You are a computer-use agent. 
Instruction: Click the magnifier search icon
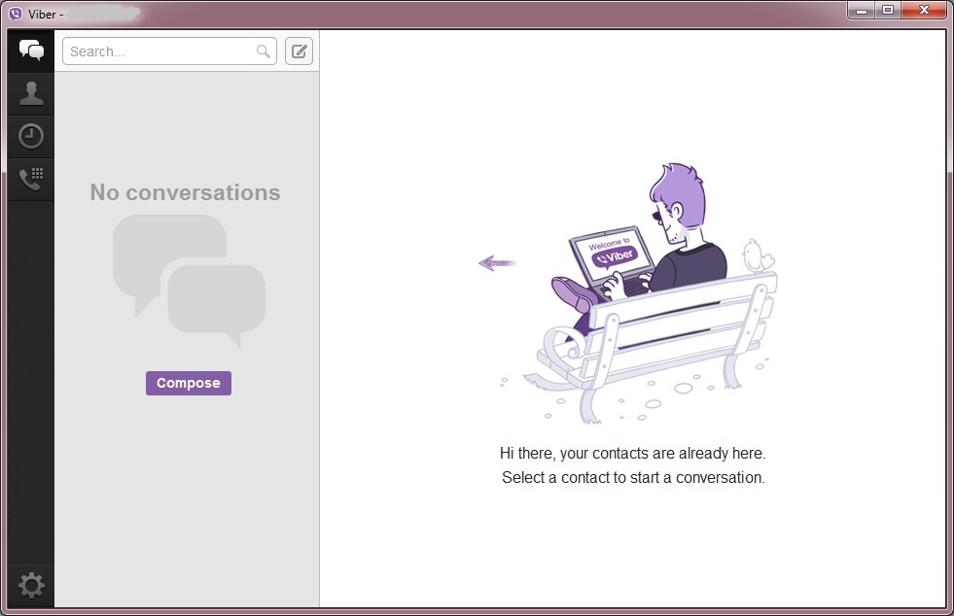tap(264, 51)
